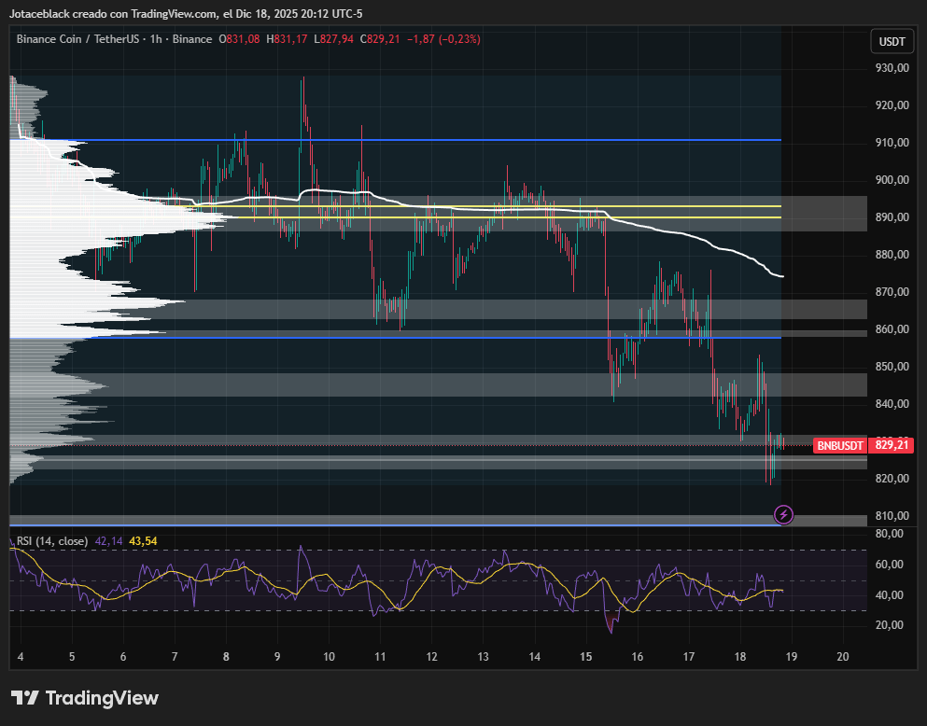
Task: Click the date 19 on time axis
Action: [x=792, y=657]
